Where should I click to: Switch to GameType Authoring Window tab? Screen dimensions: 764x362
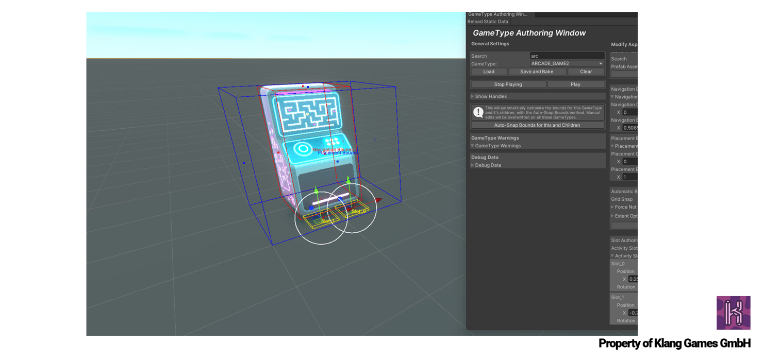tap(500, 14)
